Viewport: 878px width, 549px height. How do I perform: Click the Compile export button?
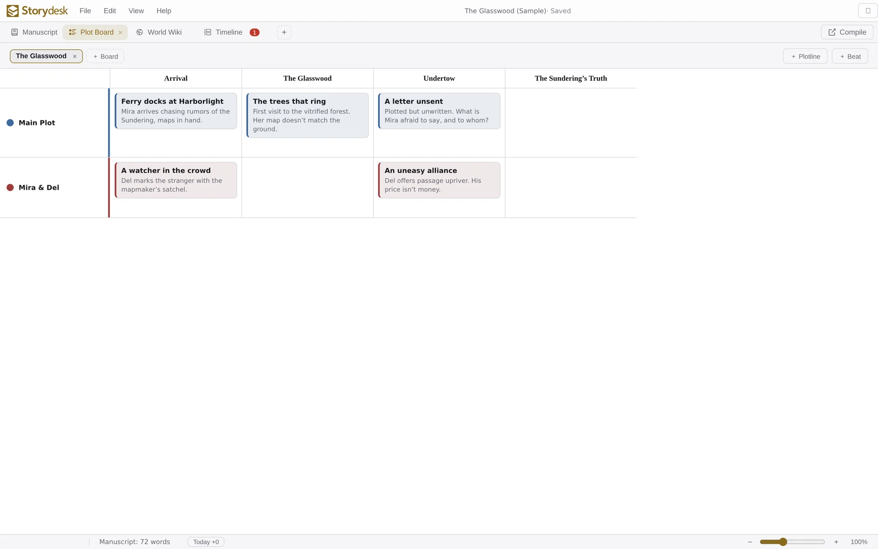(847, 32)
